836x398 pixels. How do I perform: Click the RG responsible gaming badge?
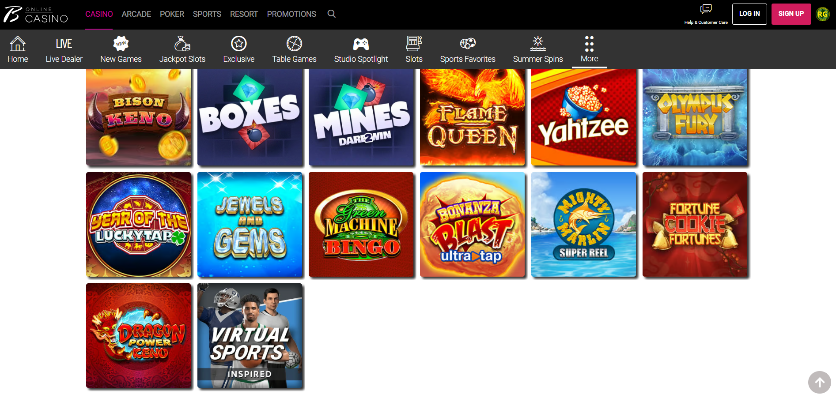point(822,14)
